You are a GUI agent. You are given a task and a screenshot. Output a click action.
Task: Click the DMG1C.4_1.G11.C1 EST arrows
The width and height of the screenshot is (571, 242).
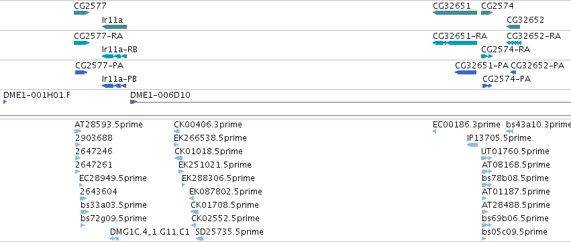coord(114,239)
